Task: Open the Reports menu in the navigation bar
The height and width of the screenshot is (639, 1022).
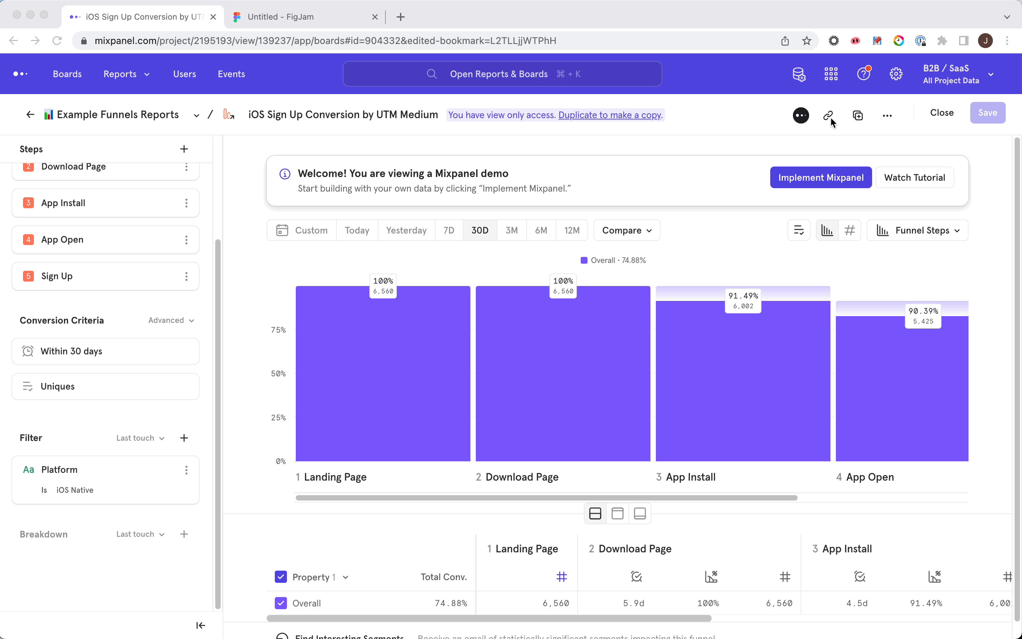Action: [126, 73]
